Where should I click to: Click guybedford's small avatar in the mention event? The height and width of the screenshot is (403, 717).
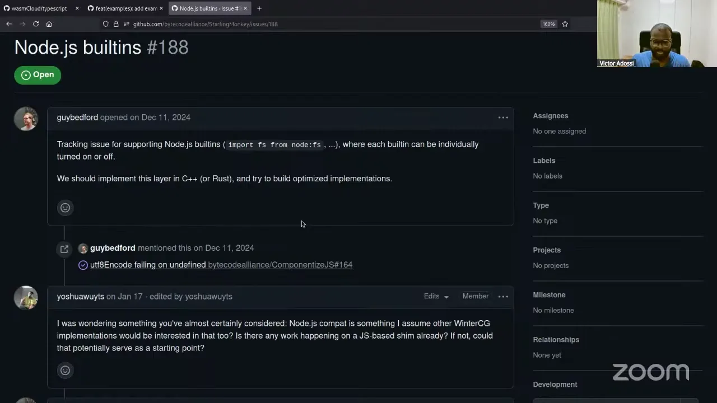(x=83, y=249)
